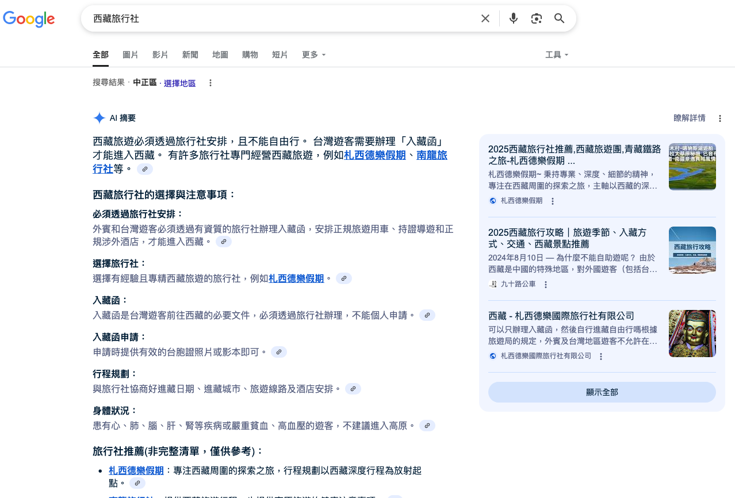Select the 全部 results tab

[x=101, y=55]
